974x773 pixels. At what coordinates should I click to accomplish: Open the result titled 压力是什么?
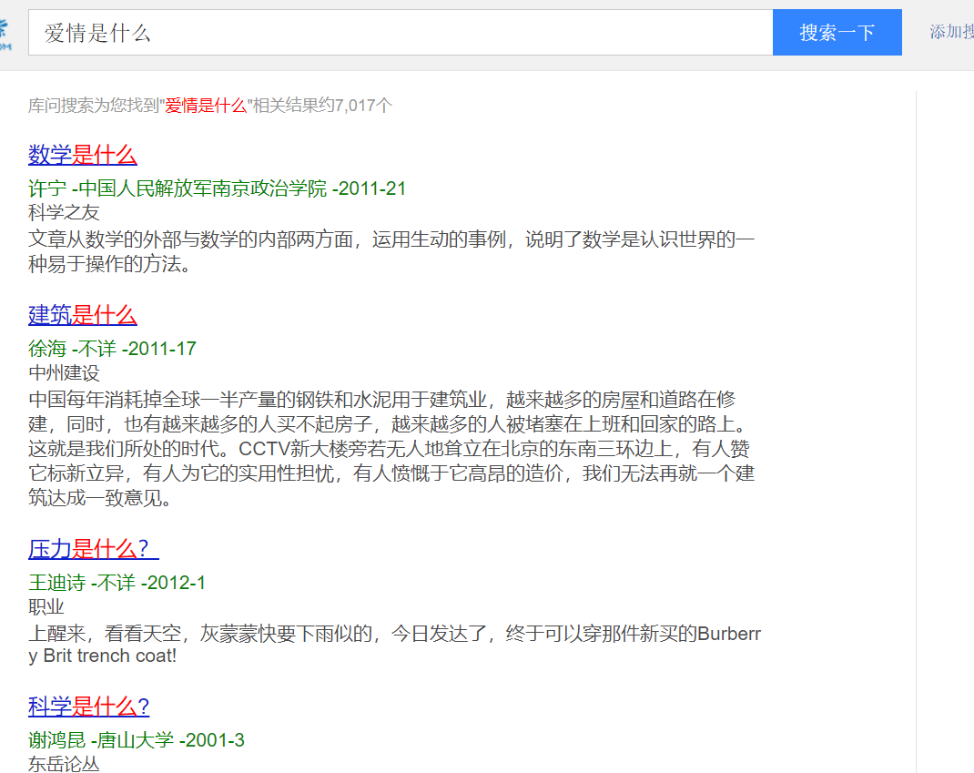click(93, 549)
